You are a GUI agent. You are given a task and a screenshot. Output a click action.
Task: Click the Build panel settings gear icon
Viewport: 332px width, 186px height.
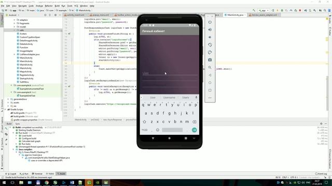(321, 123)
